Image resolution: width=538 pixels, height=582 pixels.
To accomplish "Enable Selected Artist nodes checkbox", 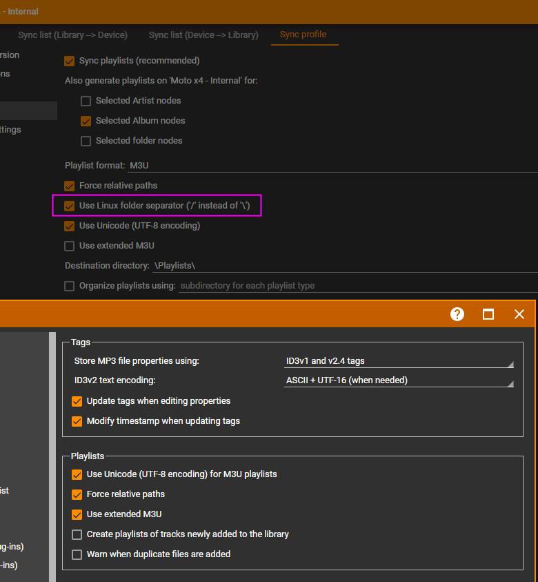I will [86, 101].
